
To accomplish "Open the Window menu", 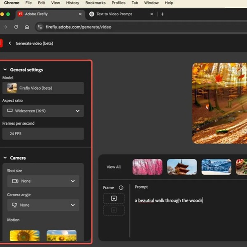I will [151, 3].
